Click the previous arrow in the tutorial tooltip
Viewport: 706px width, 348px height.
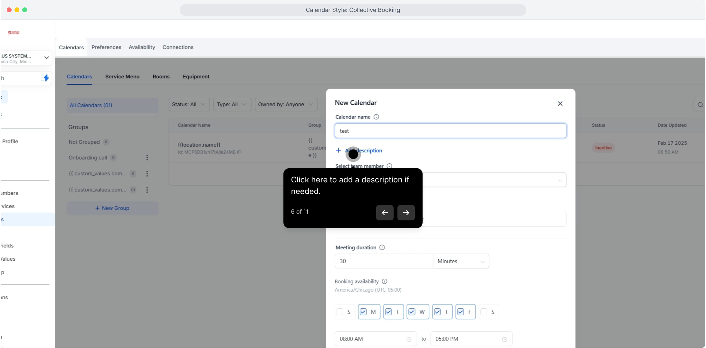point(385,213)
